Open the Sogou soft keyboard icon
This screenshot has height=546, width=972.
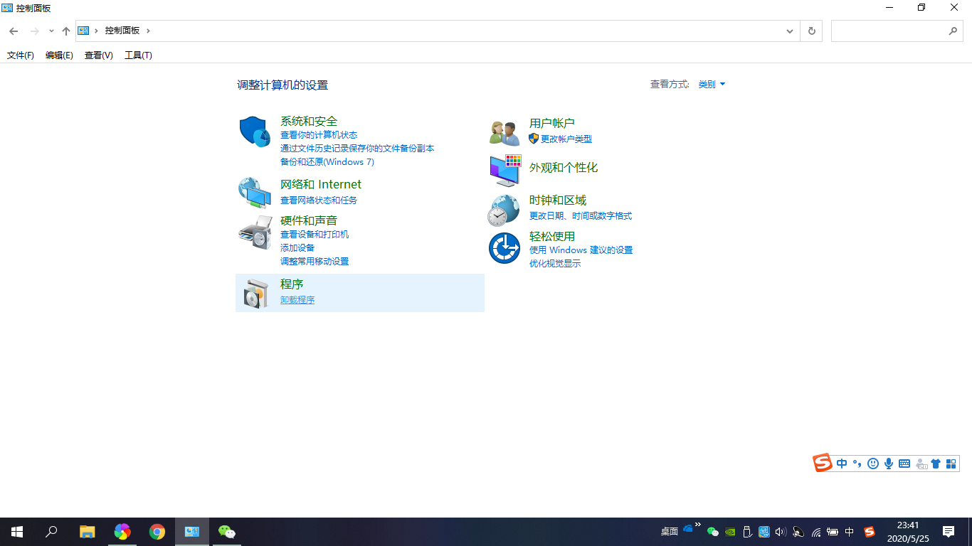click(x=904, y=463)
